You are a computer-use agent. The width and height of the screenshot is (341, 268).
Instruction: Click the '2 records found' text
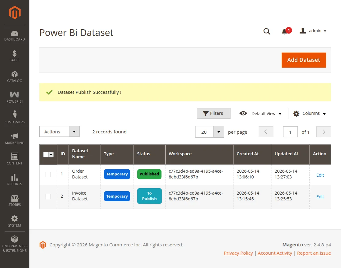tap(109, 132)
